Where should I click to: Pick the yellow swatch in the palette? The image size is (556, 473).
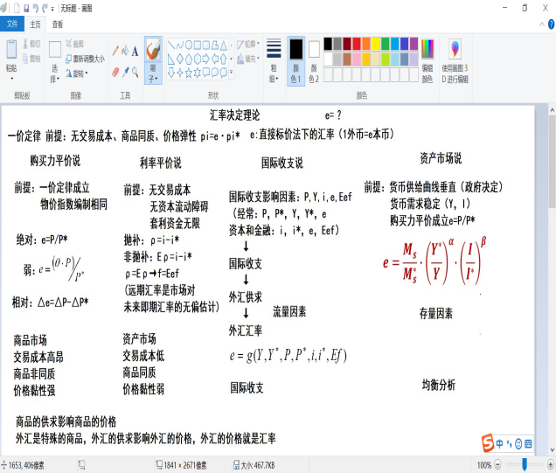(374, 43)
